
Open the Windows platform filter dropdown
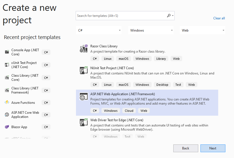pos(151,30)
